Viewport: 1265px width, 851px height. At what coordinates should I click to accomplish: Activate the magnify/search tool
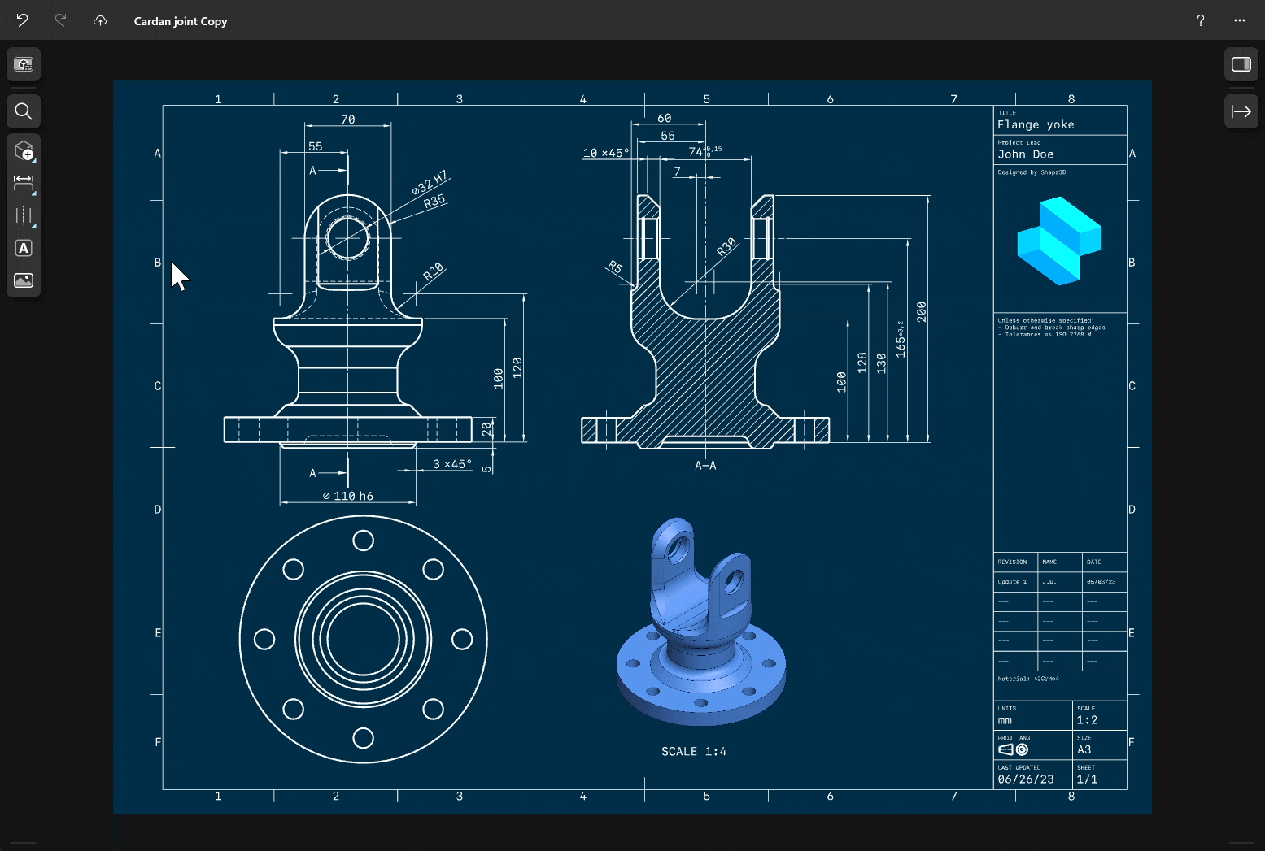[x=24, y=111]
